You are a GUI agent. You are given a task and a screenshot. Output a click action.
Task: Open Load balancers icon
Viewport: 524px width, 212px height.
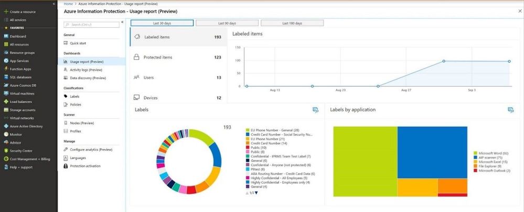6,102
